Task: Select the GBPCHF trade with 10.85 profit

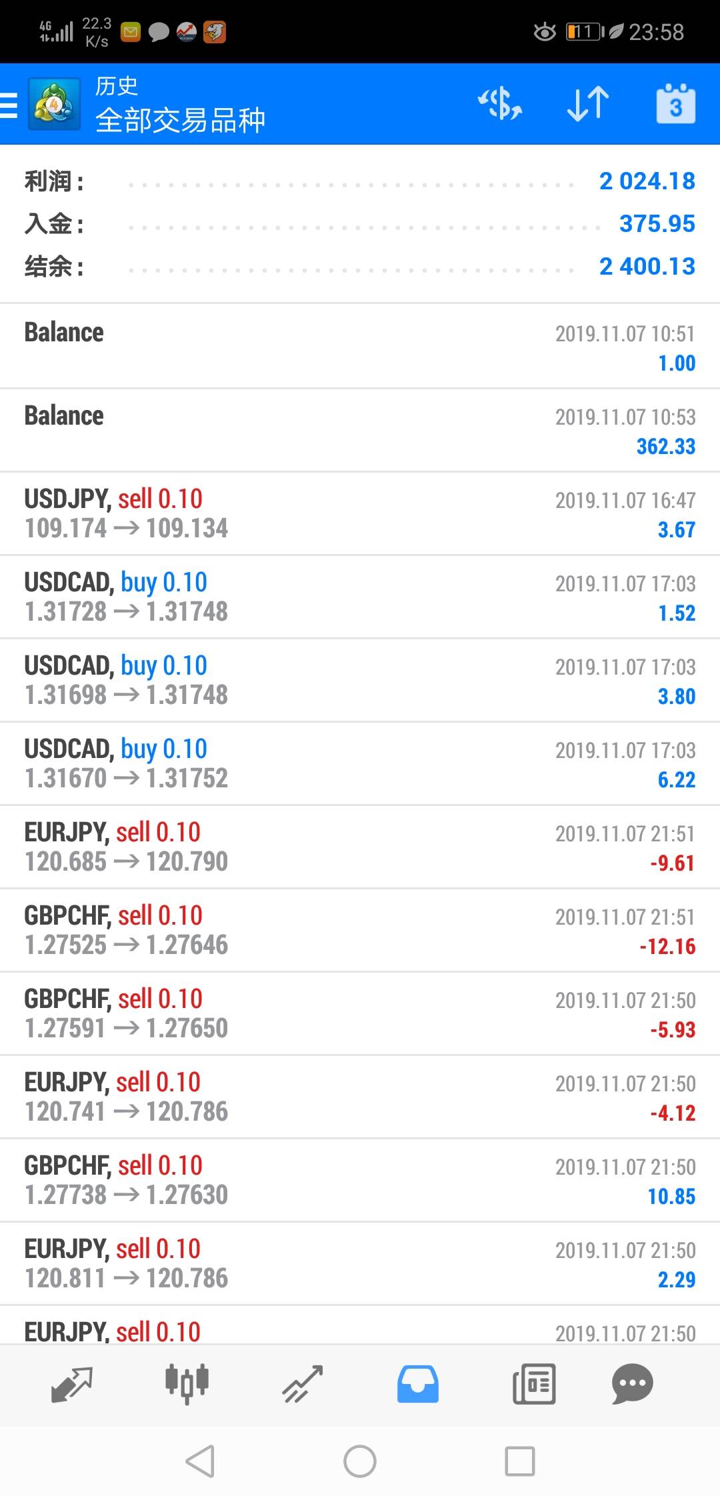Action: 360,1180
